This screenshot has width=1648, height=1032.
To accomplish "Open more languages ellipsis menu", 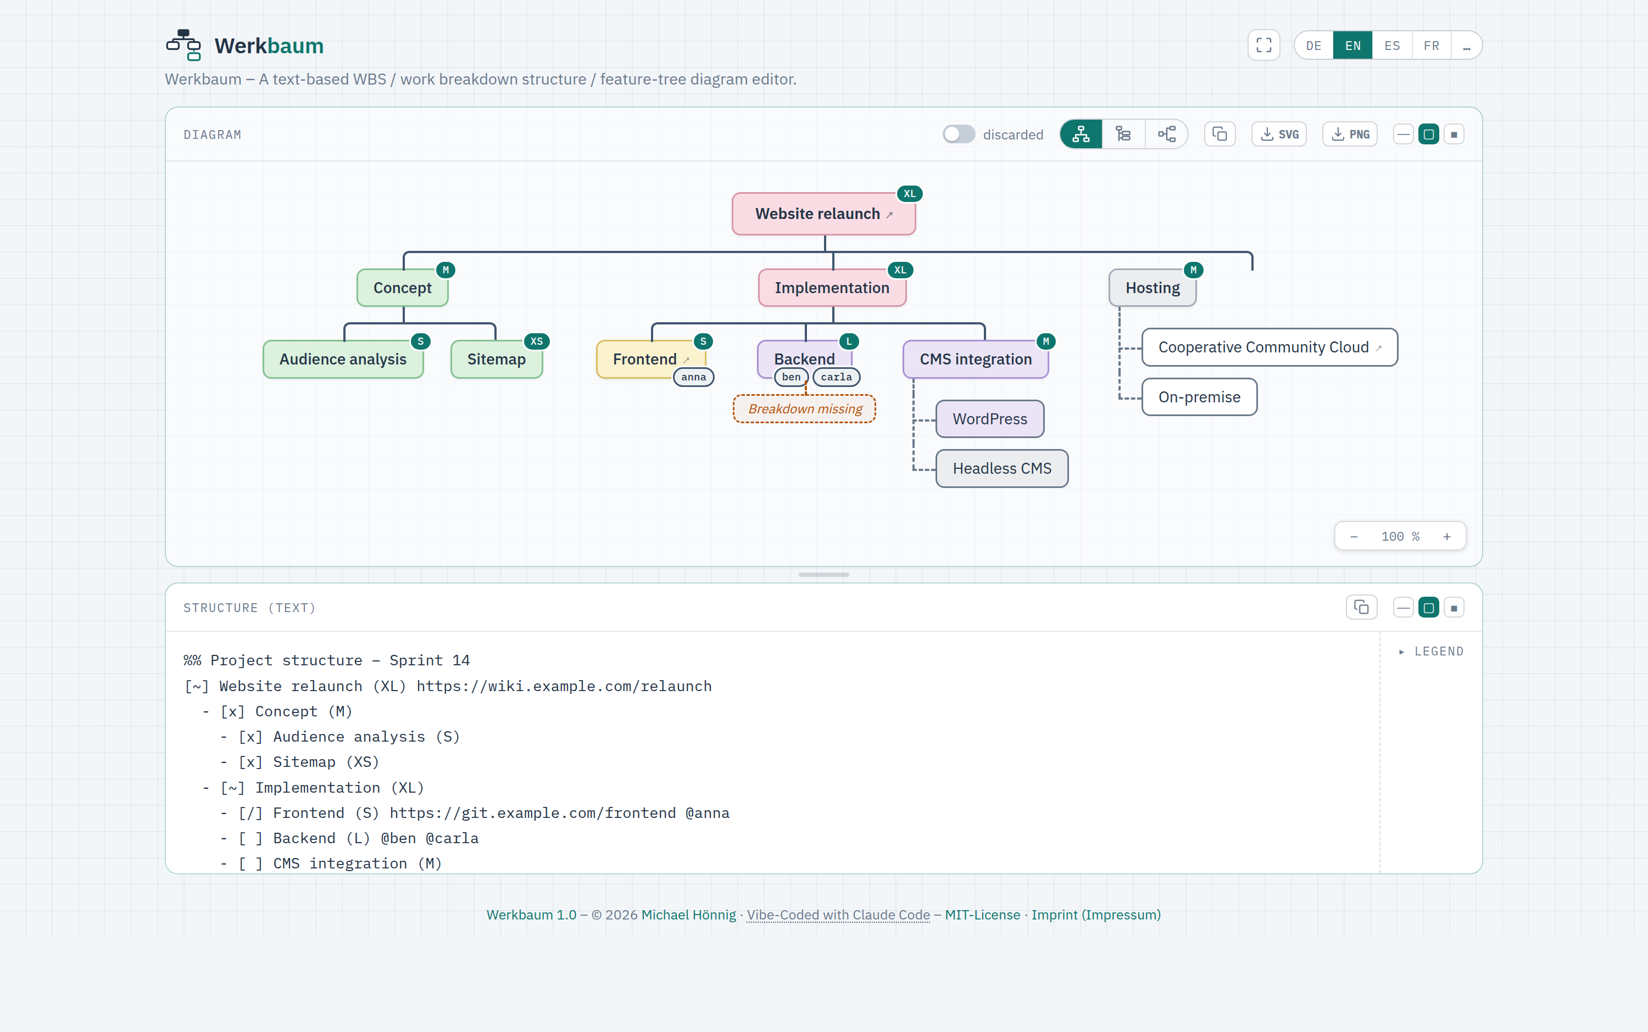I will pyautogui.click(x=1466, y=46).
